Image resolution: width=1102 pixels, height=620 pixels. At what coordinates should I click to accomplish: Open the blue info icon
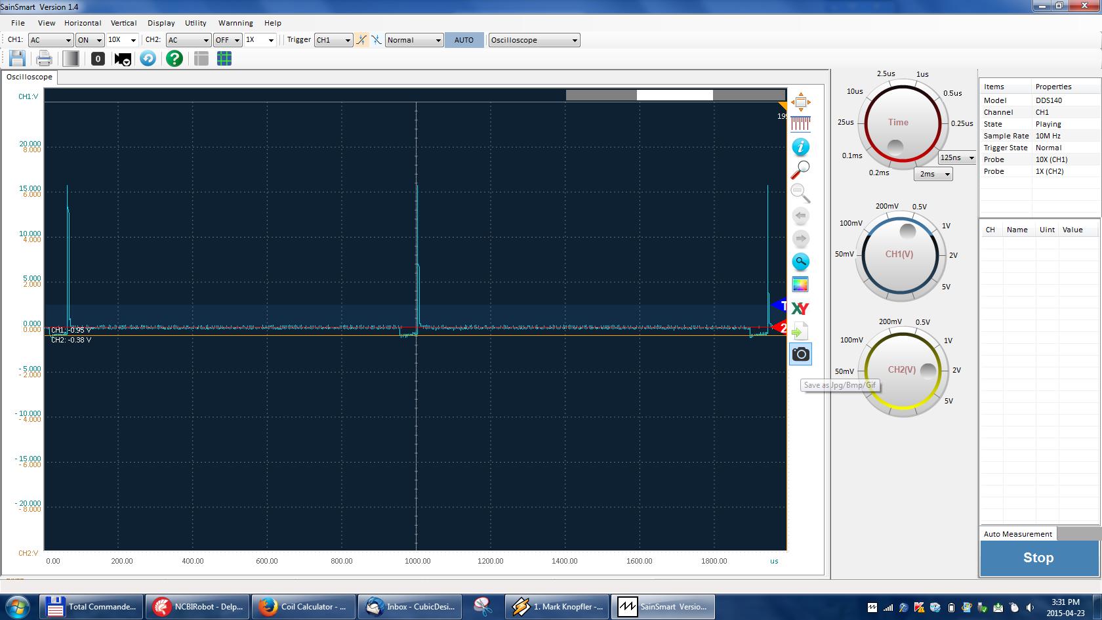click(x=800, y=147)
